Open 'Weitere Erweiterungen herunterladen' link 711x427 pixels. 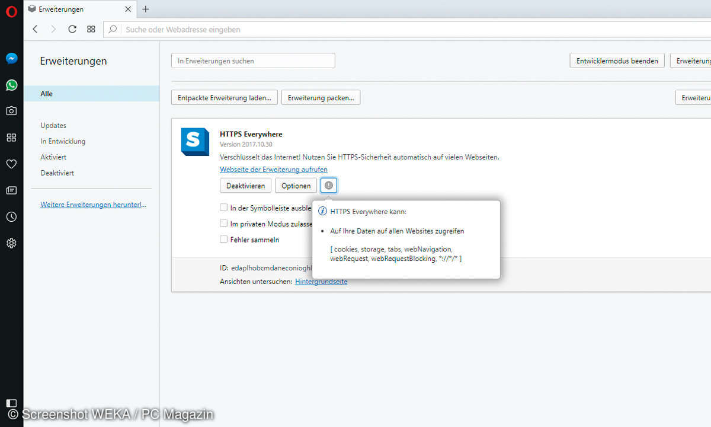(x=93, y=205)
